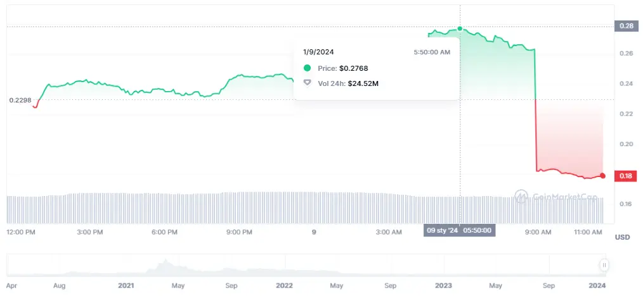Viewport: 643px width, 301px height.
Task: Click the green peak marker on price line
Action: [460, 29]
